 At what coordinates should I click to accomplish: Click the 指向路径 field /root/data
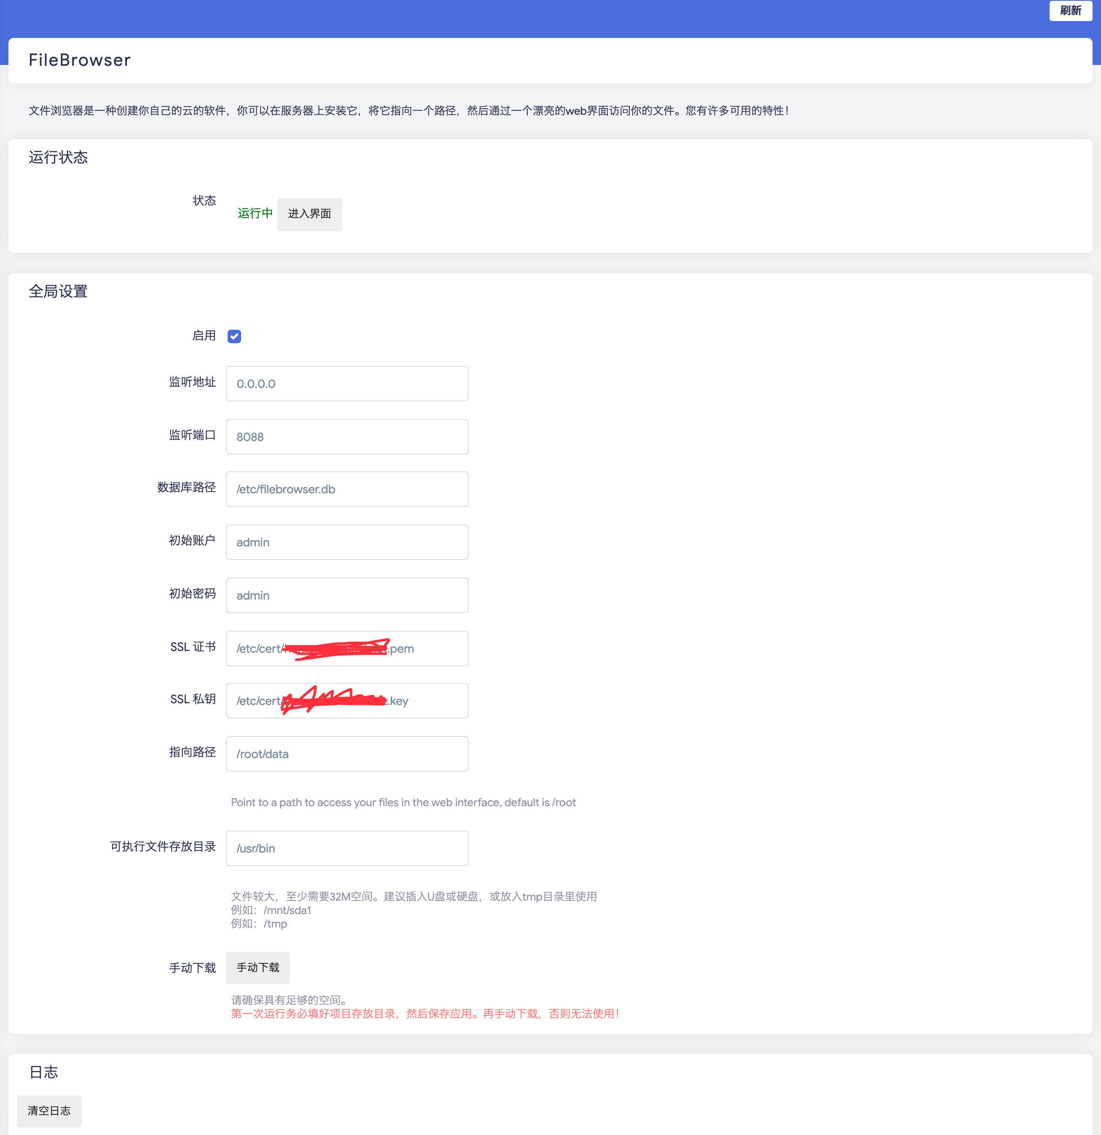pyautogui.click(x=347, y=754)
